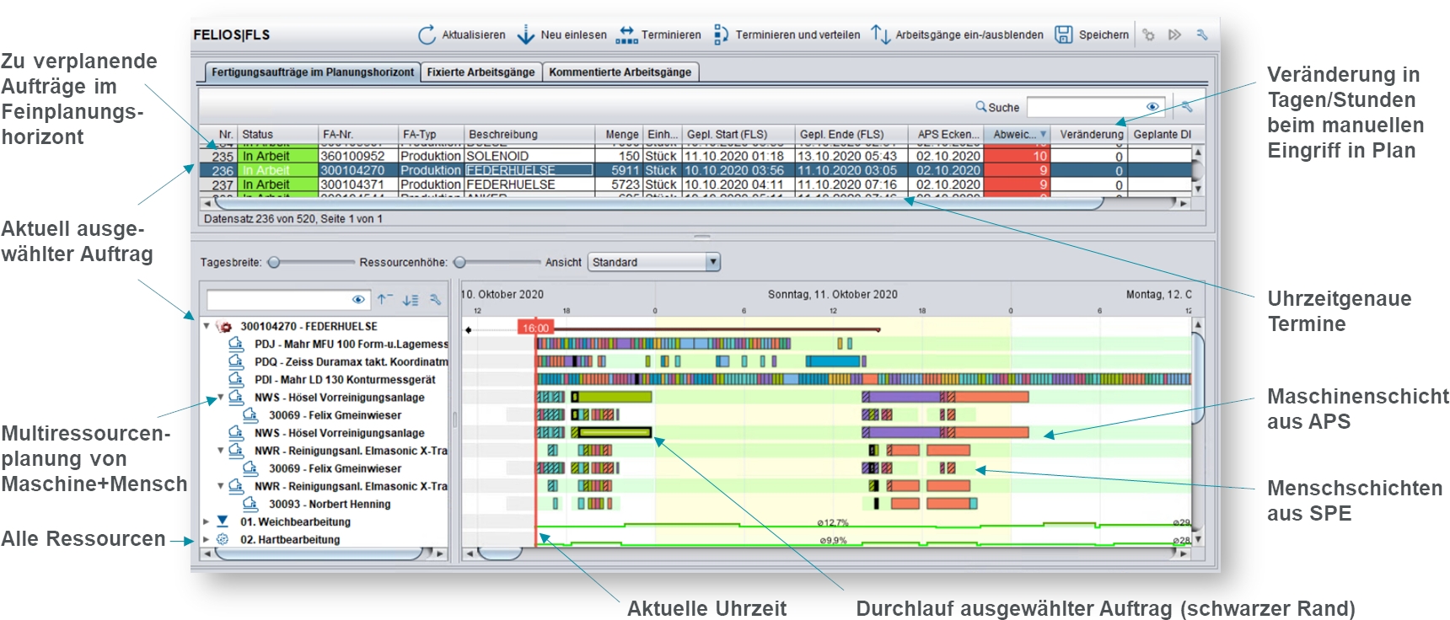Click the order table vertical scrollbar down arrow
This screenshot has width=1450, height=620.
(1198, 189)
